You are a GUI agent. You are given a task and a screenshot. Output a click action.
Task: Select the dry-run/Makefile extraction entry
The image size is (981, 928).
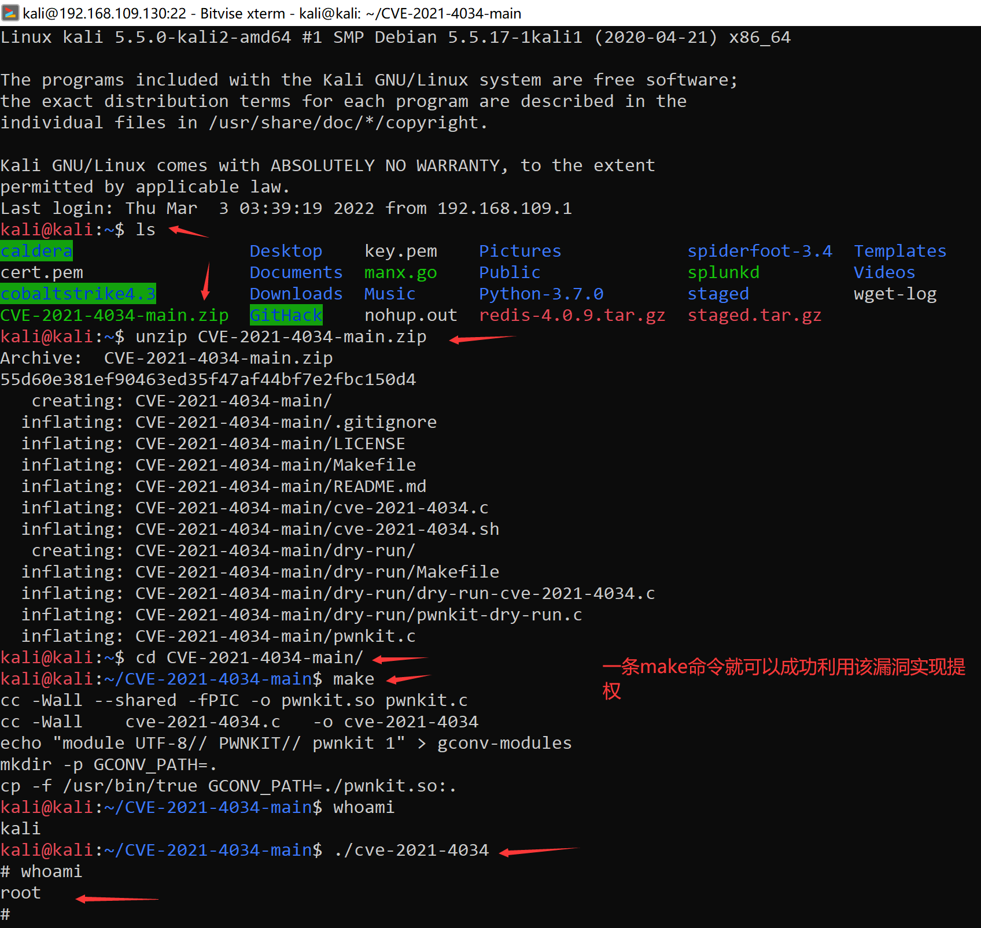(317, 571)
